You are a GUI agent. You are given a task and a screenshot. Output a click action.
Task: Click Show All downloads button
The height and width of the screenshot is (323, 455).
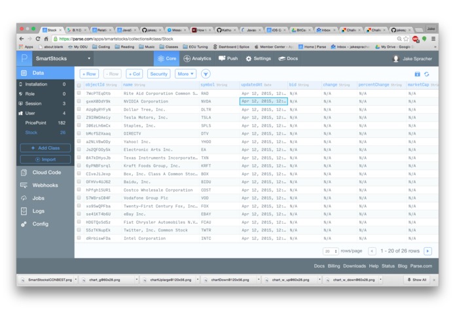416,280
